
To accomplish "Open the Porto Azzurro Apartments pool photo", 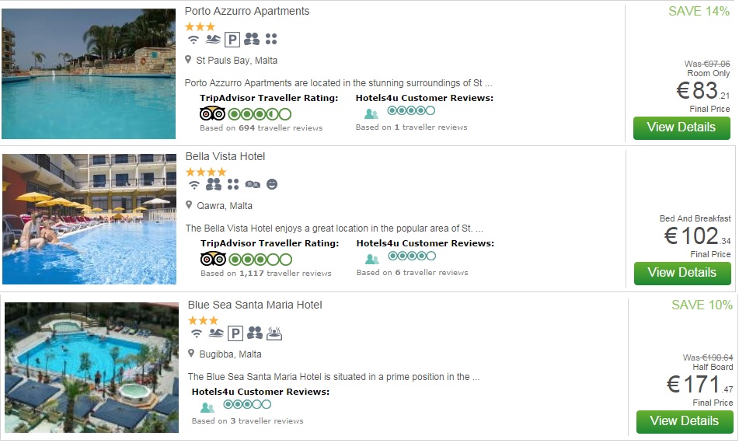I will click(89, 74).
